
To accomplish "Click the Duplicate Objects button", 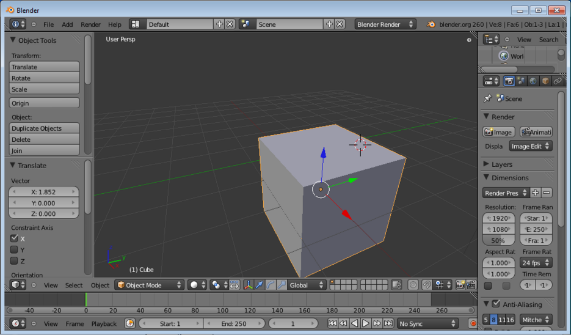I will 44,128.
